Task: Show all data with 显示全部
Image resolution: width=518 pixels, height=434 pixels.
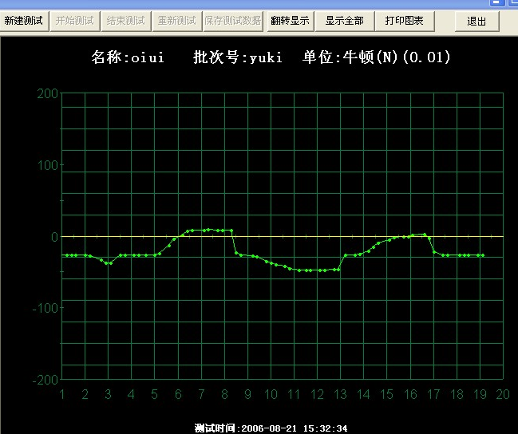Action: point(345,21)
